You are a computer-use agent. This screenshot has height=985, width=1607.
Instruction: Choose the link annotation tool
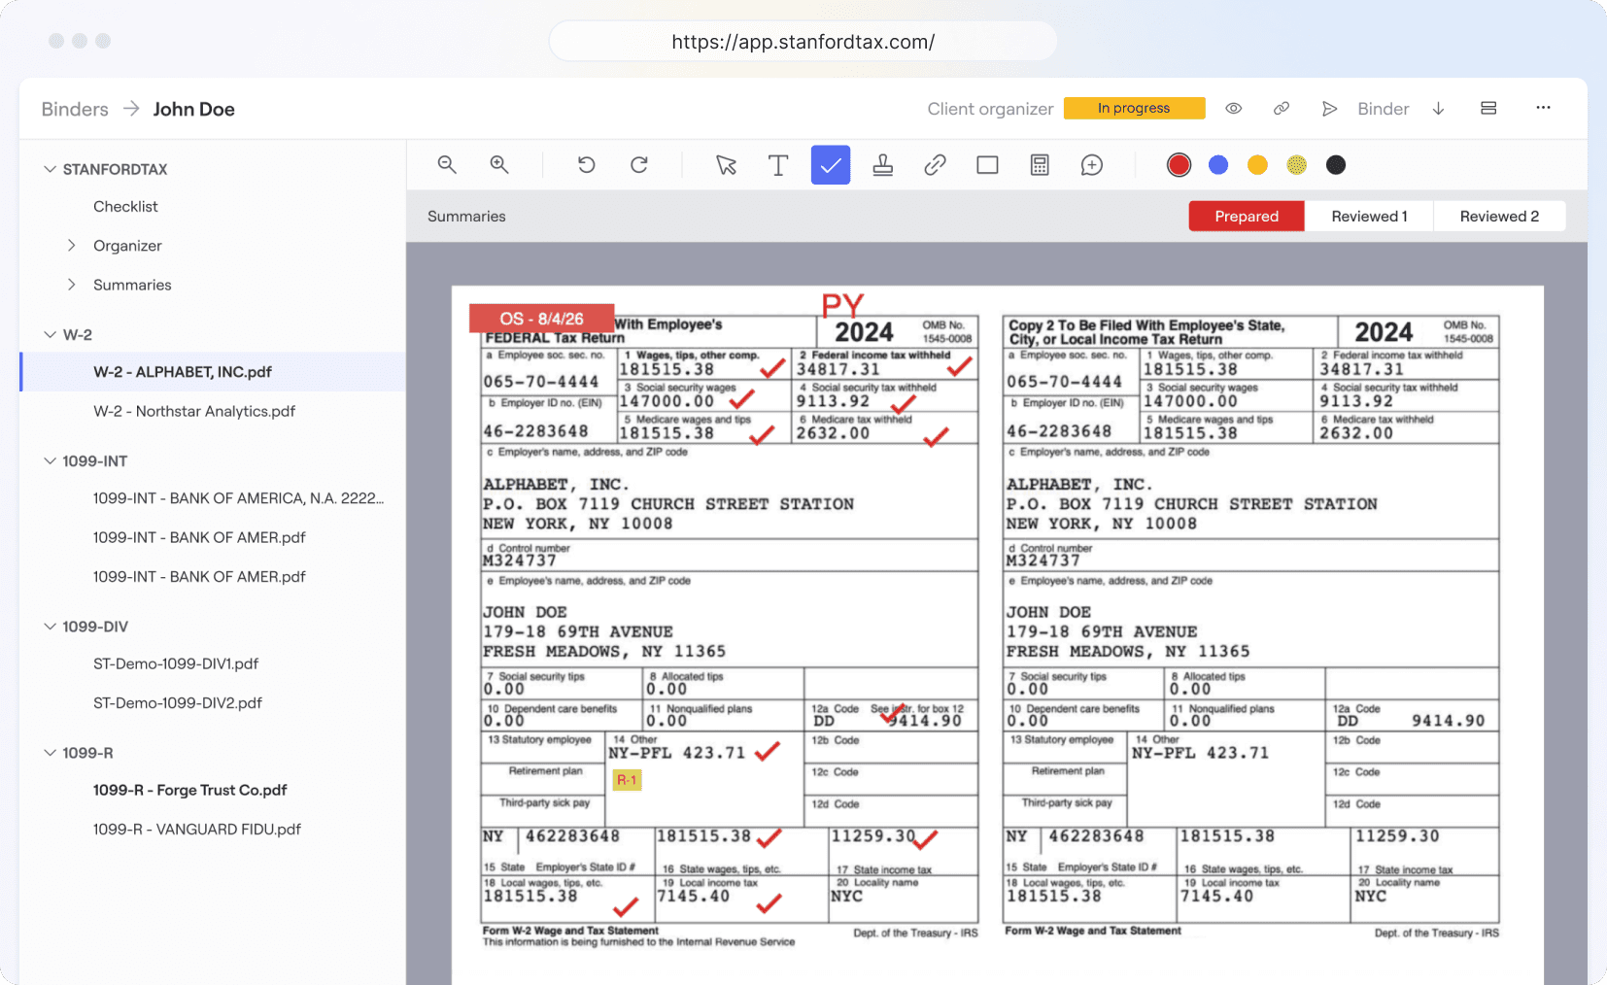click(935, 165)
